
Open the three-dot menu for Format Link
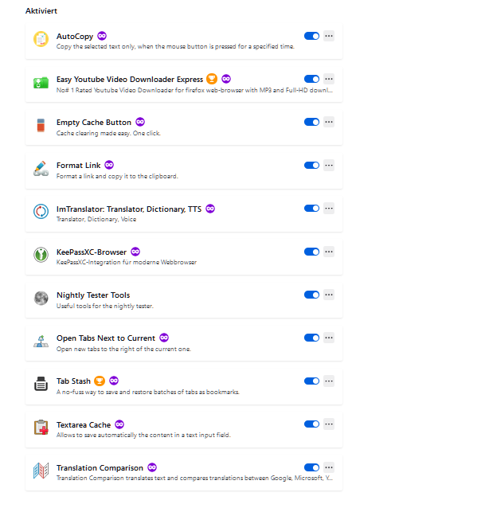click(329, 166)
